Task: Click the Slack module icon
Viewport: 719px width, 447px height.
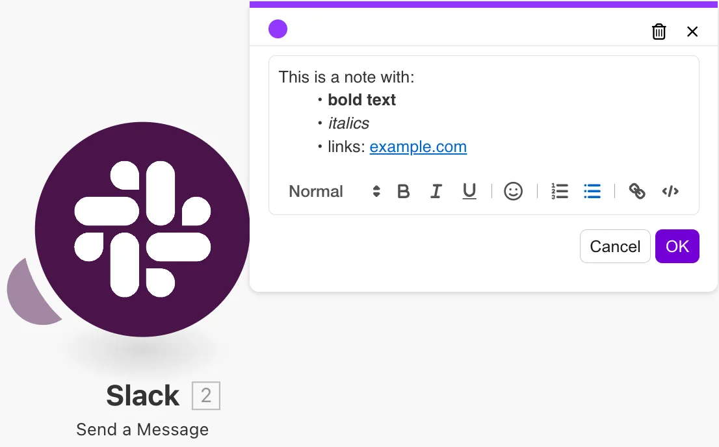Action: click(142, 229)
